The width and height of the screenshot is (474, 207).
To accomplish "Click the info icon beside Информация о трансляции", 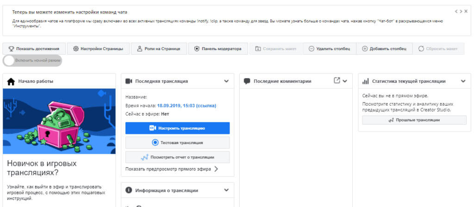I will (x=129, y=190).
